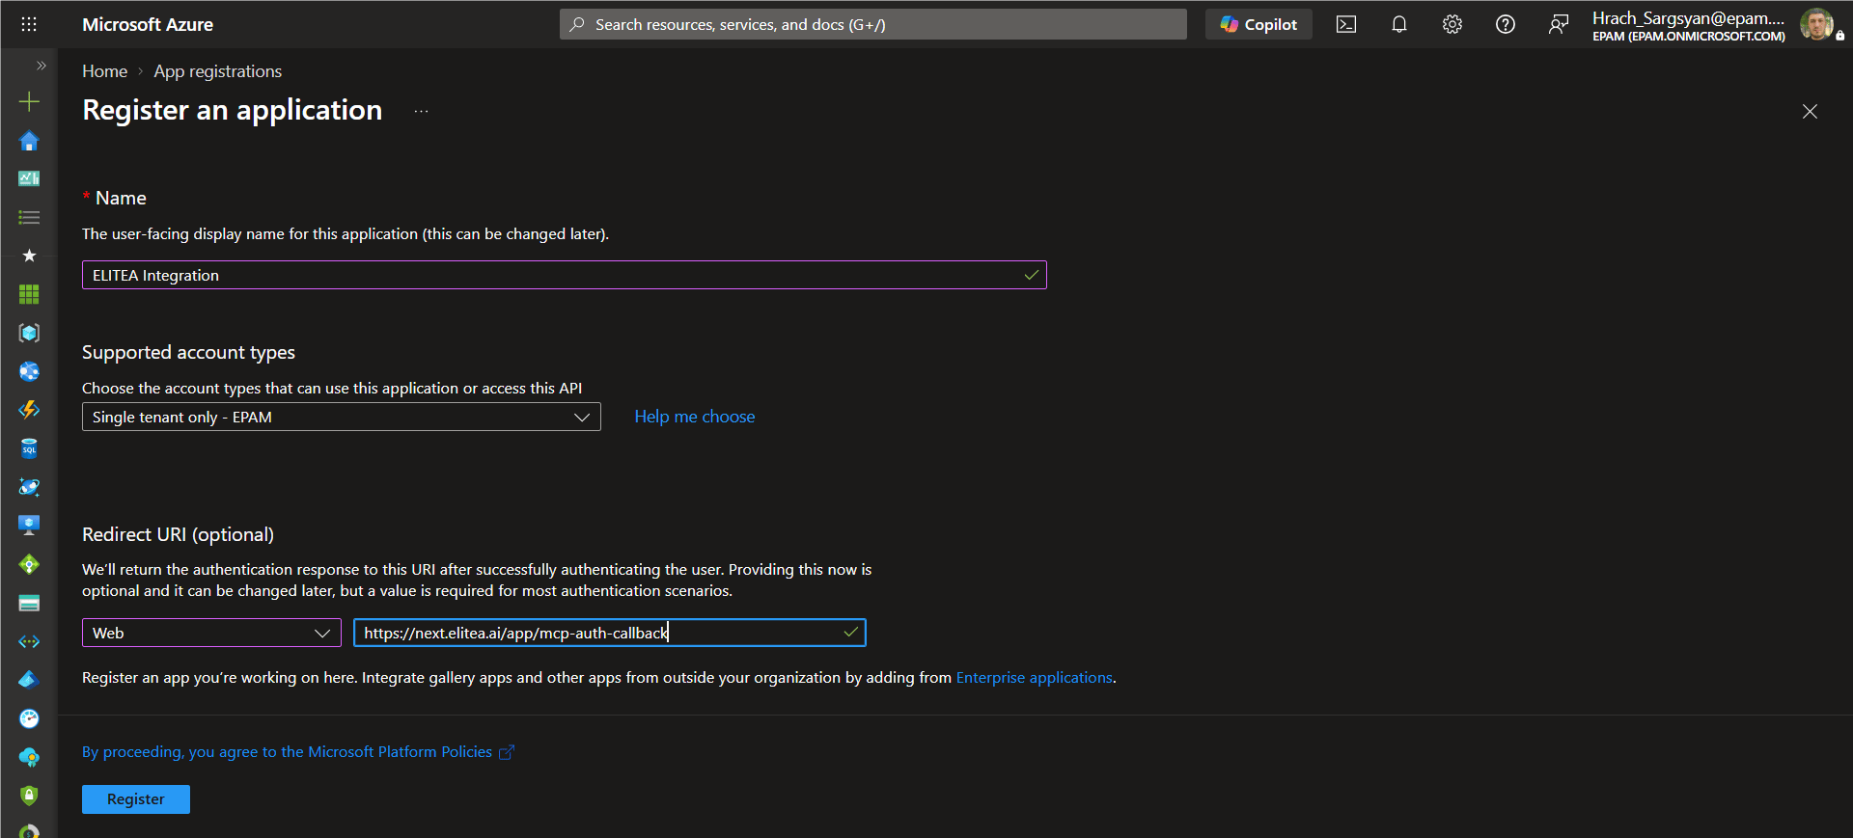Open Notifications bell icon
The height and width of the screenshot is (838, 1853).
pyautogui.click(x=1399, y=24)
